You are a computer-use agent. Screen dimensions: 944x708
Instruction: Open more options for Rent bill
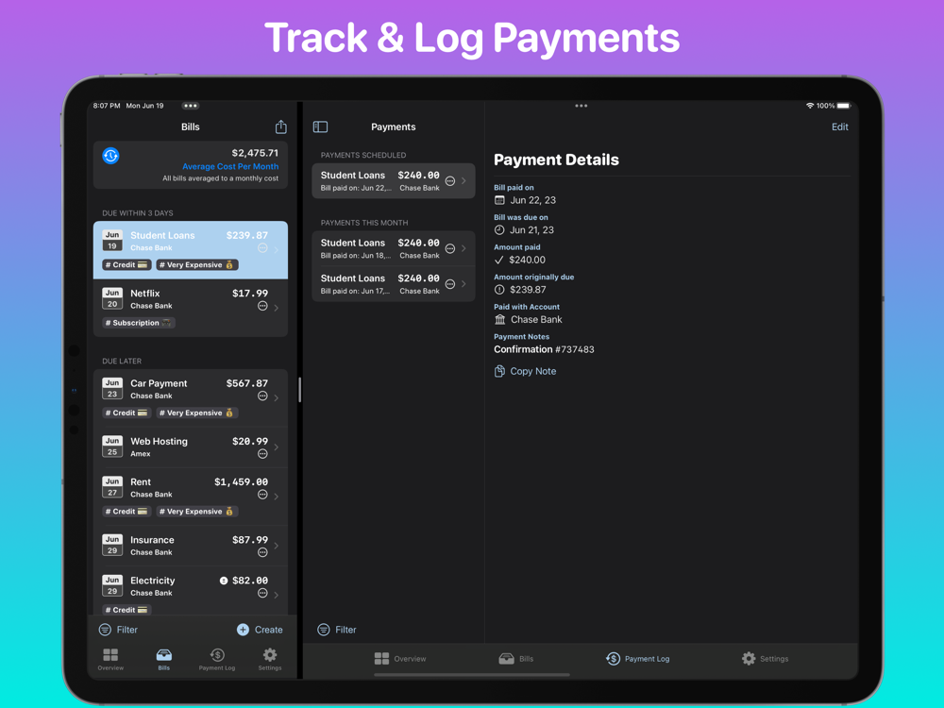point(262,495)
